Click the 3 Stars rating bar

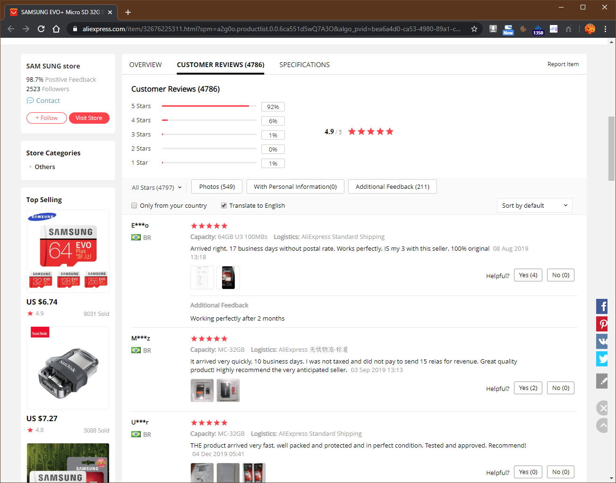[x=209, y=135]
